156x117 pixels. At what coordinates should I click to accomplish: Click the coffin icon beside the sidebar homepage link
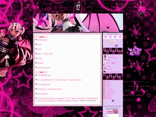(105, 56)
